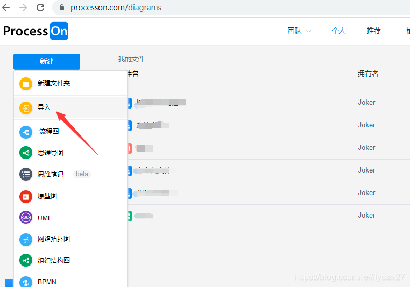Click the padlock site security icon
Image resolution: width=410 pixels, height=287 pixels.
pos(62,8)
